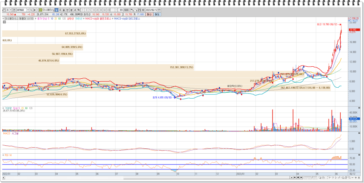Toggle the 거래량 단순 volume legend marker
Screen dimensions: 364x183
click(3, 108)
